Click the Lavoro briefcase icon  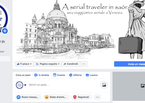coord(87,75)
